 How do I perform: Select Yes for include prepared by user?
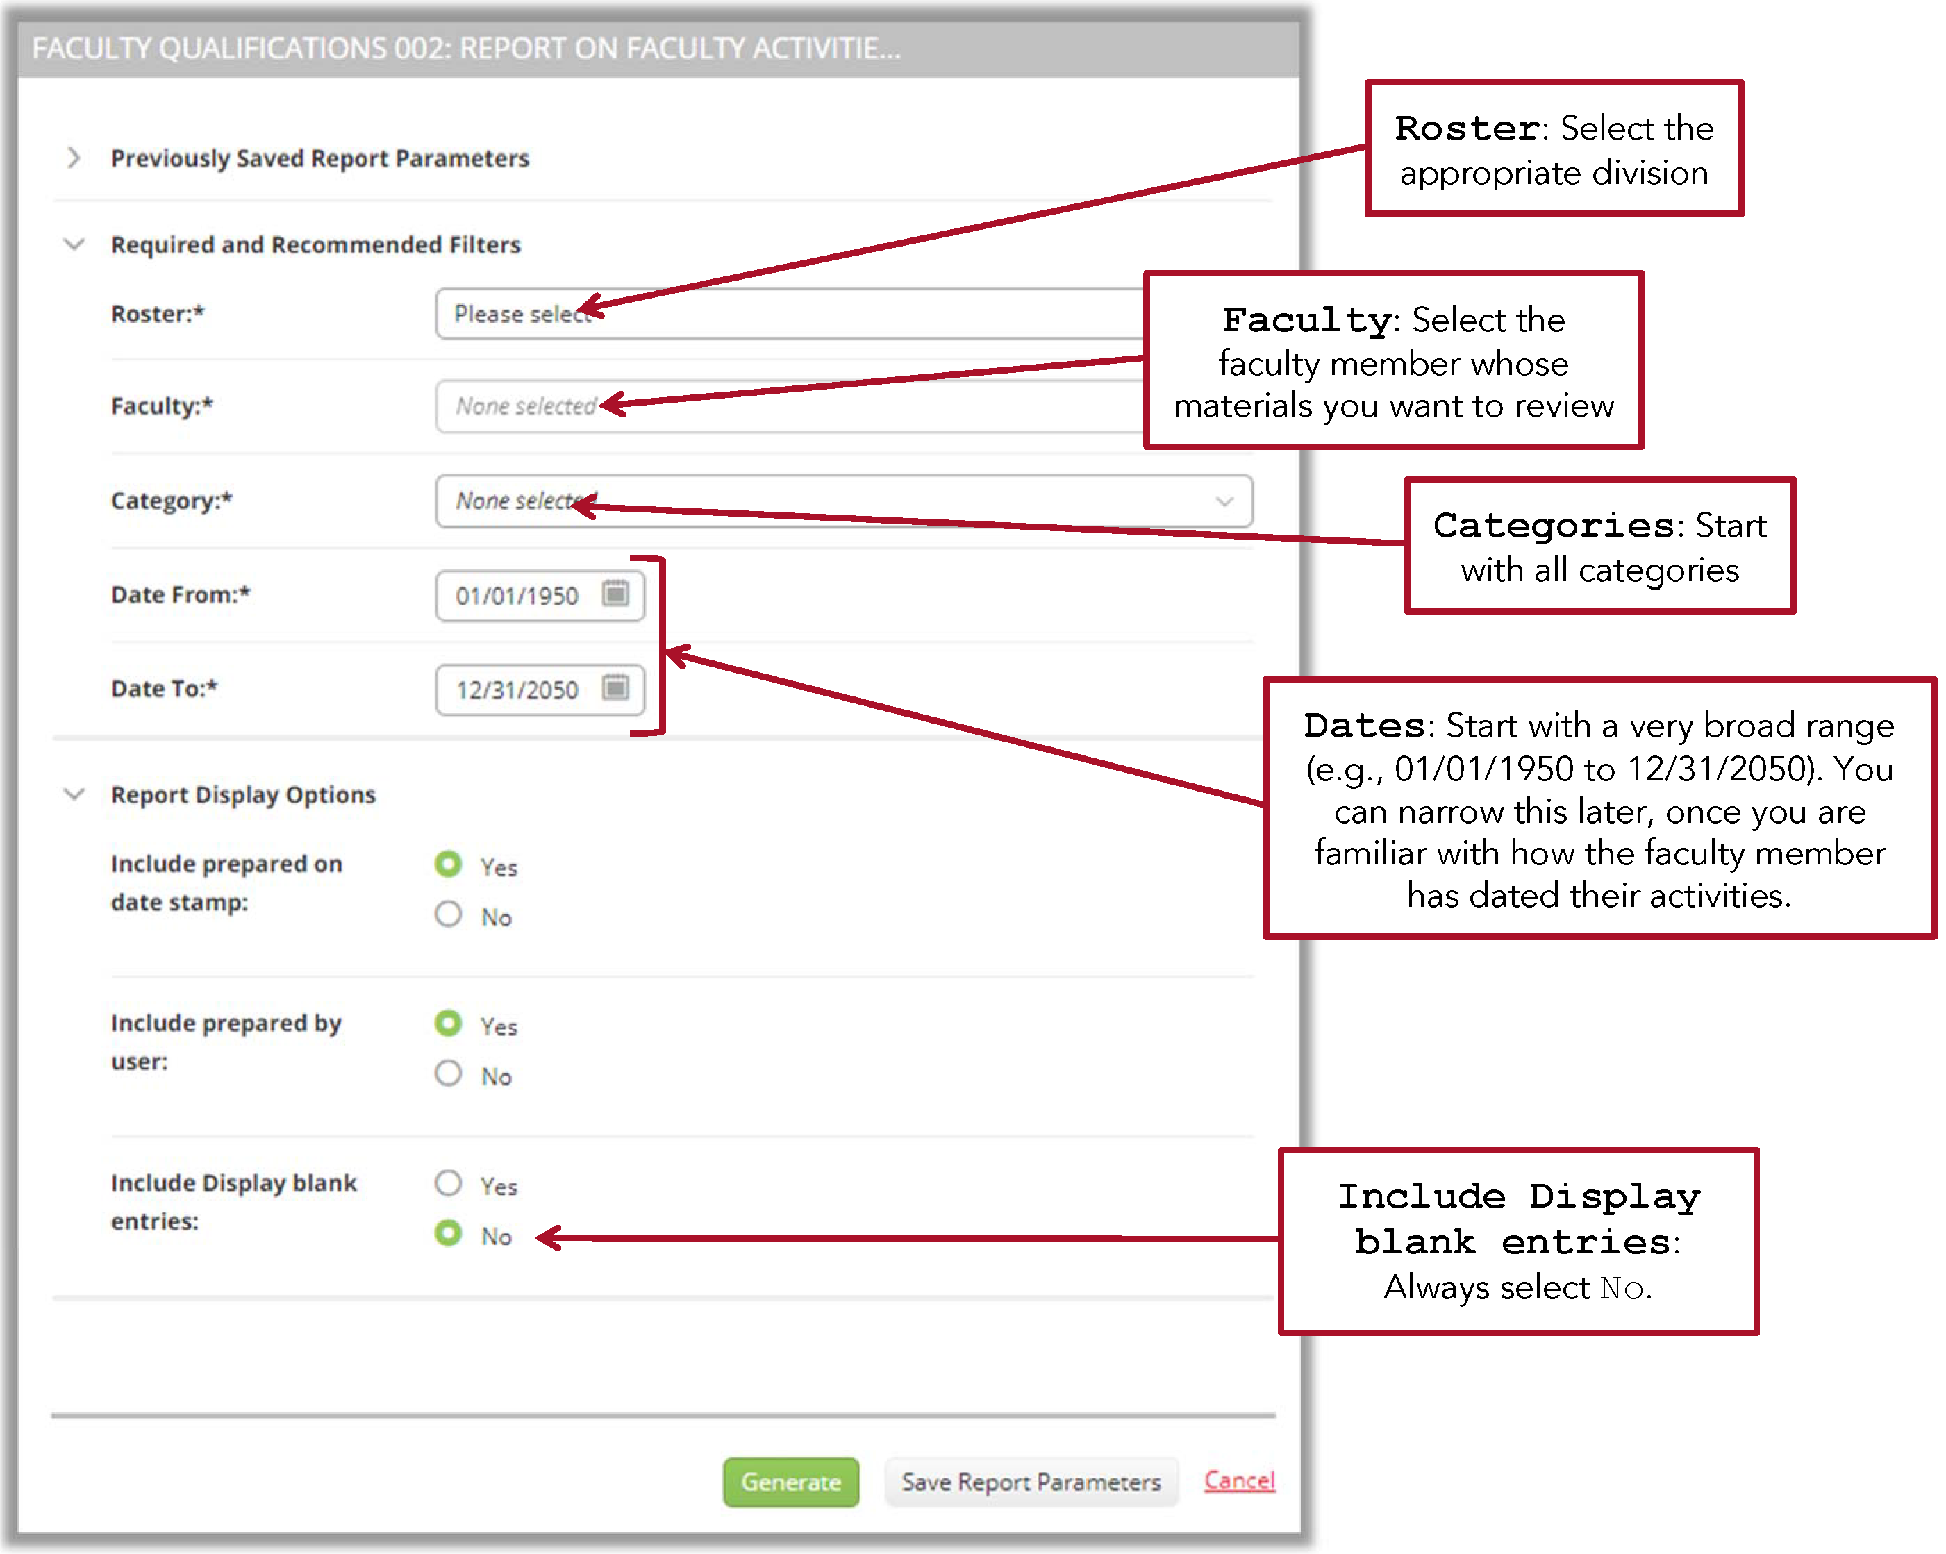click(x=449, y=1024)
